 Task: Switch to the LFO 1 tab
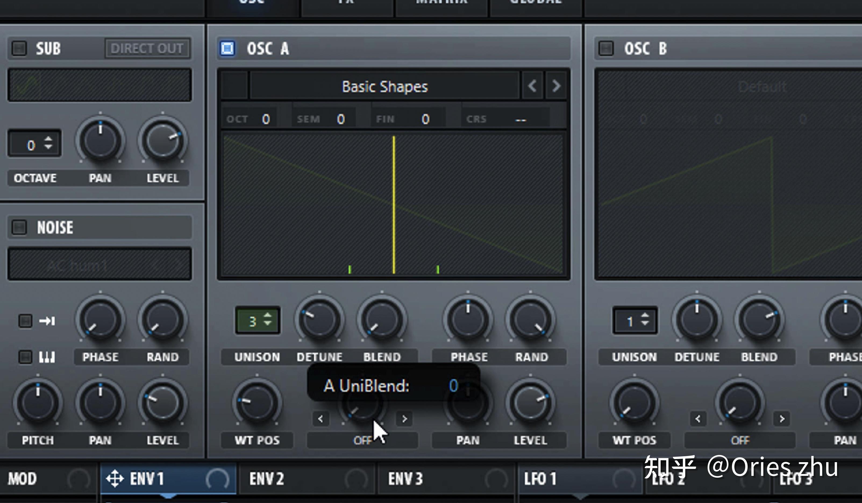pos(540,478)
